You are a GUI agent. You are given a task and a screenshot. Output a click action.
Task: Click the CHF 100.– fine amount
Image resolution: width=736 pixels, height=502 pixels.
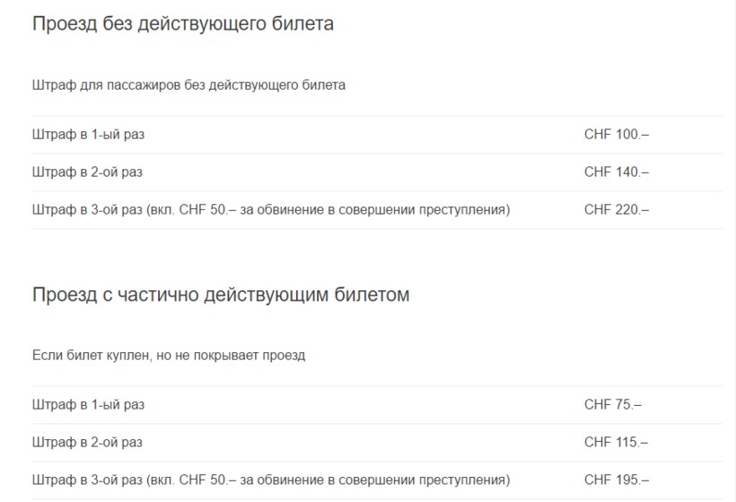(616, 135)
